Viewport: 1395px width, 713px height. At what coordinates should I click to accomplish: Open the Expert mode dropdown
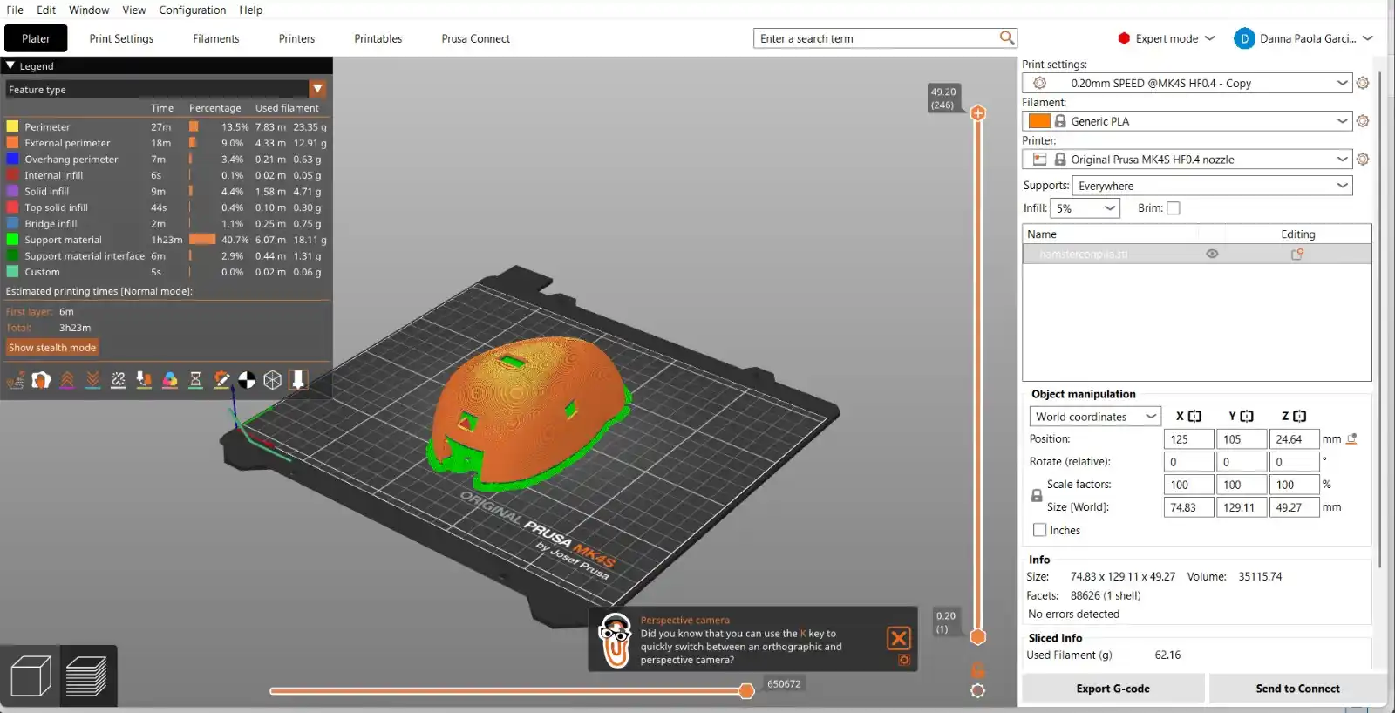(x=1167, y=38)
